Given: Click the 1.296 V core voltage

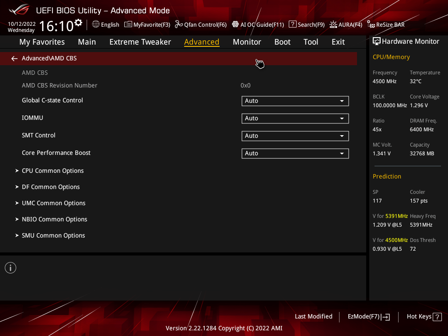Looking at the screenshot, I should (x=419, y=105).
